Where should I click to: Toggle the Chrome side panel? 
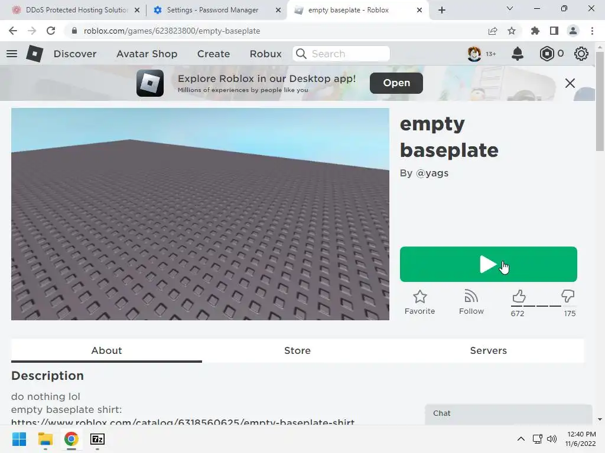click(x=554, y=31)
